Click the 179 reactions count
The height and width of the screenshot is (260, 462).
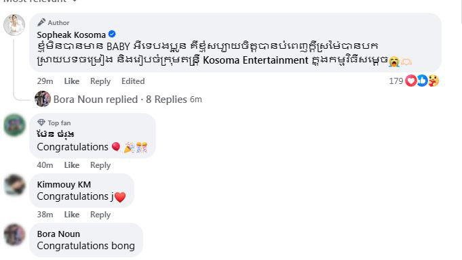pyautogui.click(x=396, y=81)
